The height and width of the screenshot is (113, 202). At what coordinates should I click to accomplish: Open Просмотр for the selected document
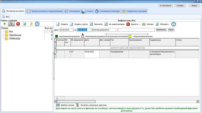tap(96, 24)
